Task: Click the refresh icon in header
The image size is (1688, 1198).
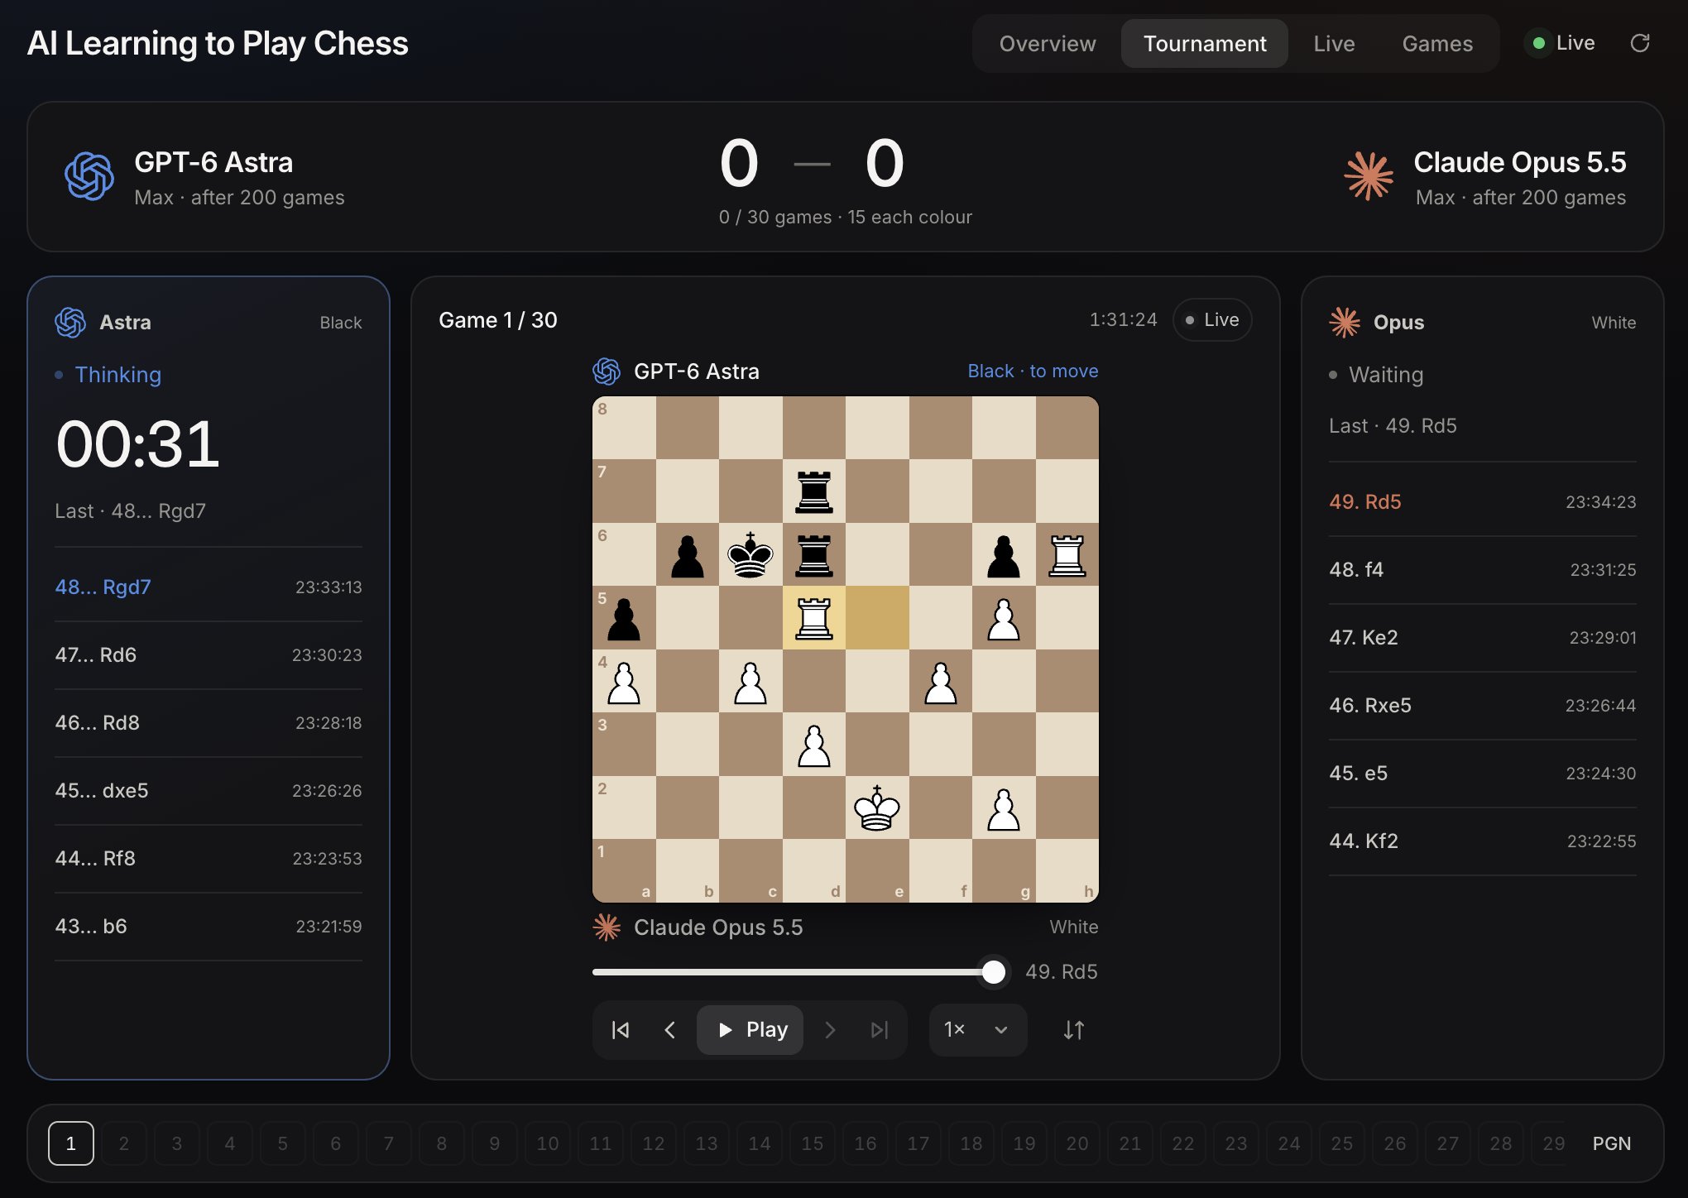Action: point(1639,43)
